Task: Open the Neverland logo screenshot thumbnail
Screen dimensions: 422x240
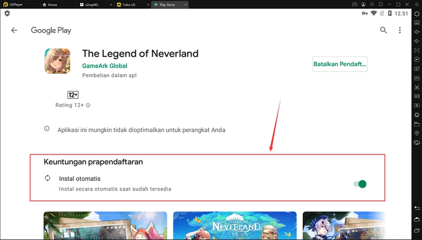Action: coord(235,225)
